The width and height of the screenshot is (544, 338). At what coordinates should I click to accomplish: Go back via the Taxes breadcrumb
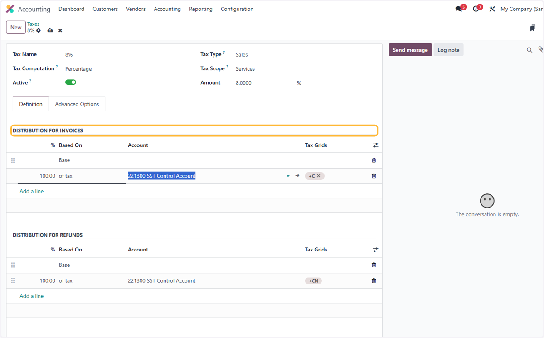(33, 24)
